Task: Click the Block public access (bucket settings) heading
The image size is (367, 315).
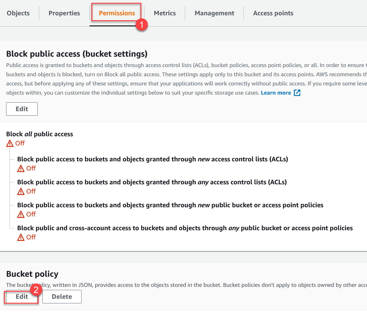Action: pos(77,54)
